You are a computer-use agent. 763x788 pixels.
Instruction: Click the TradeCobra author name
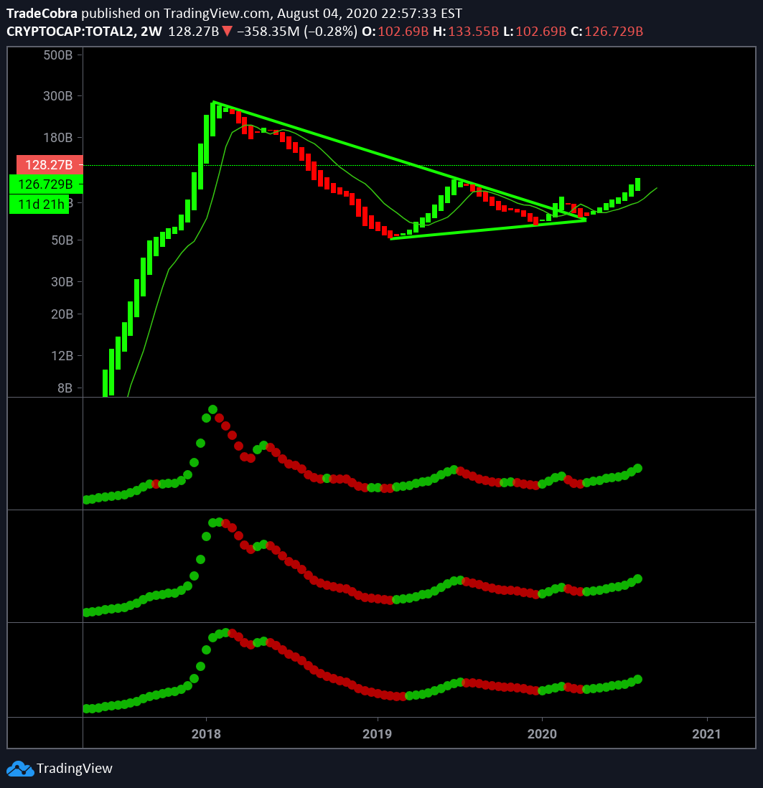tap(42, 13)
